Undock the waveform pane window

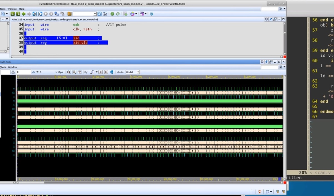pyautogui.click(x=270, y=62)
